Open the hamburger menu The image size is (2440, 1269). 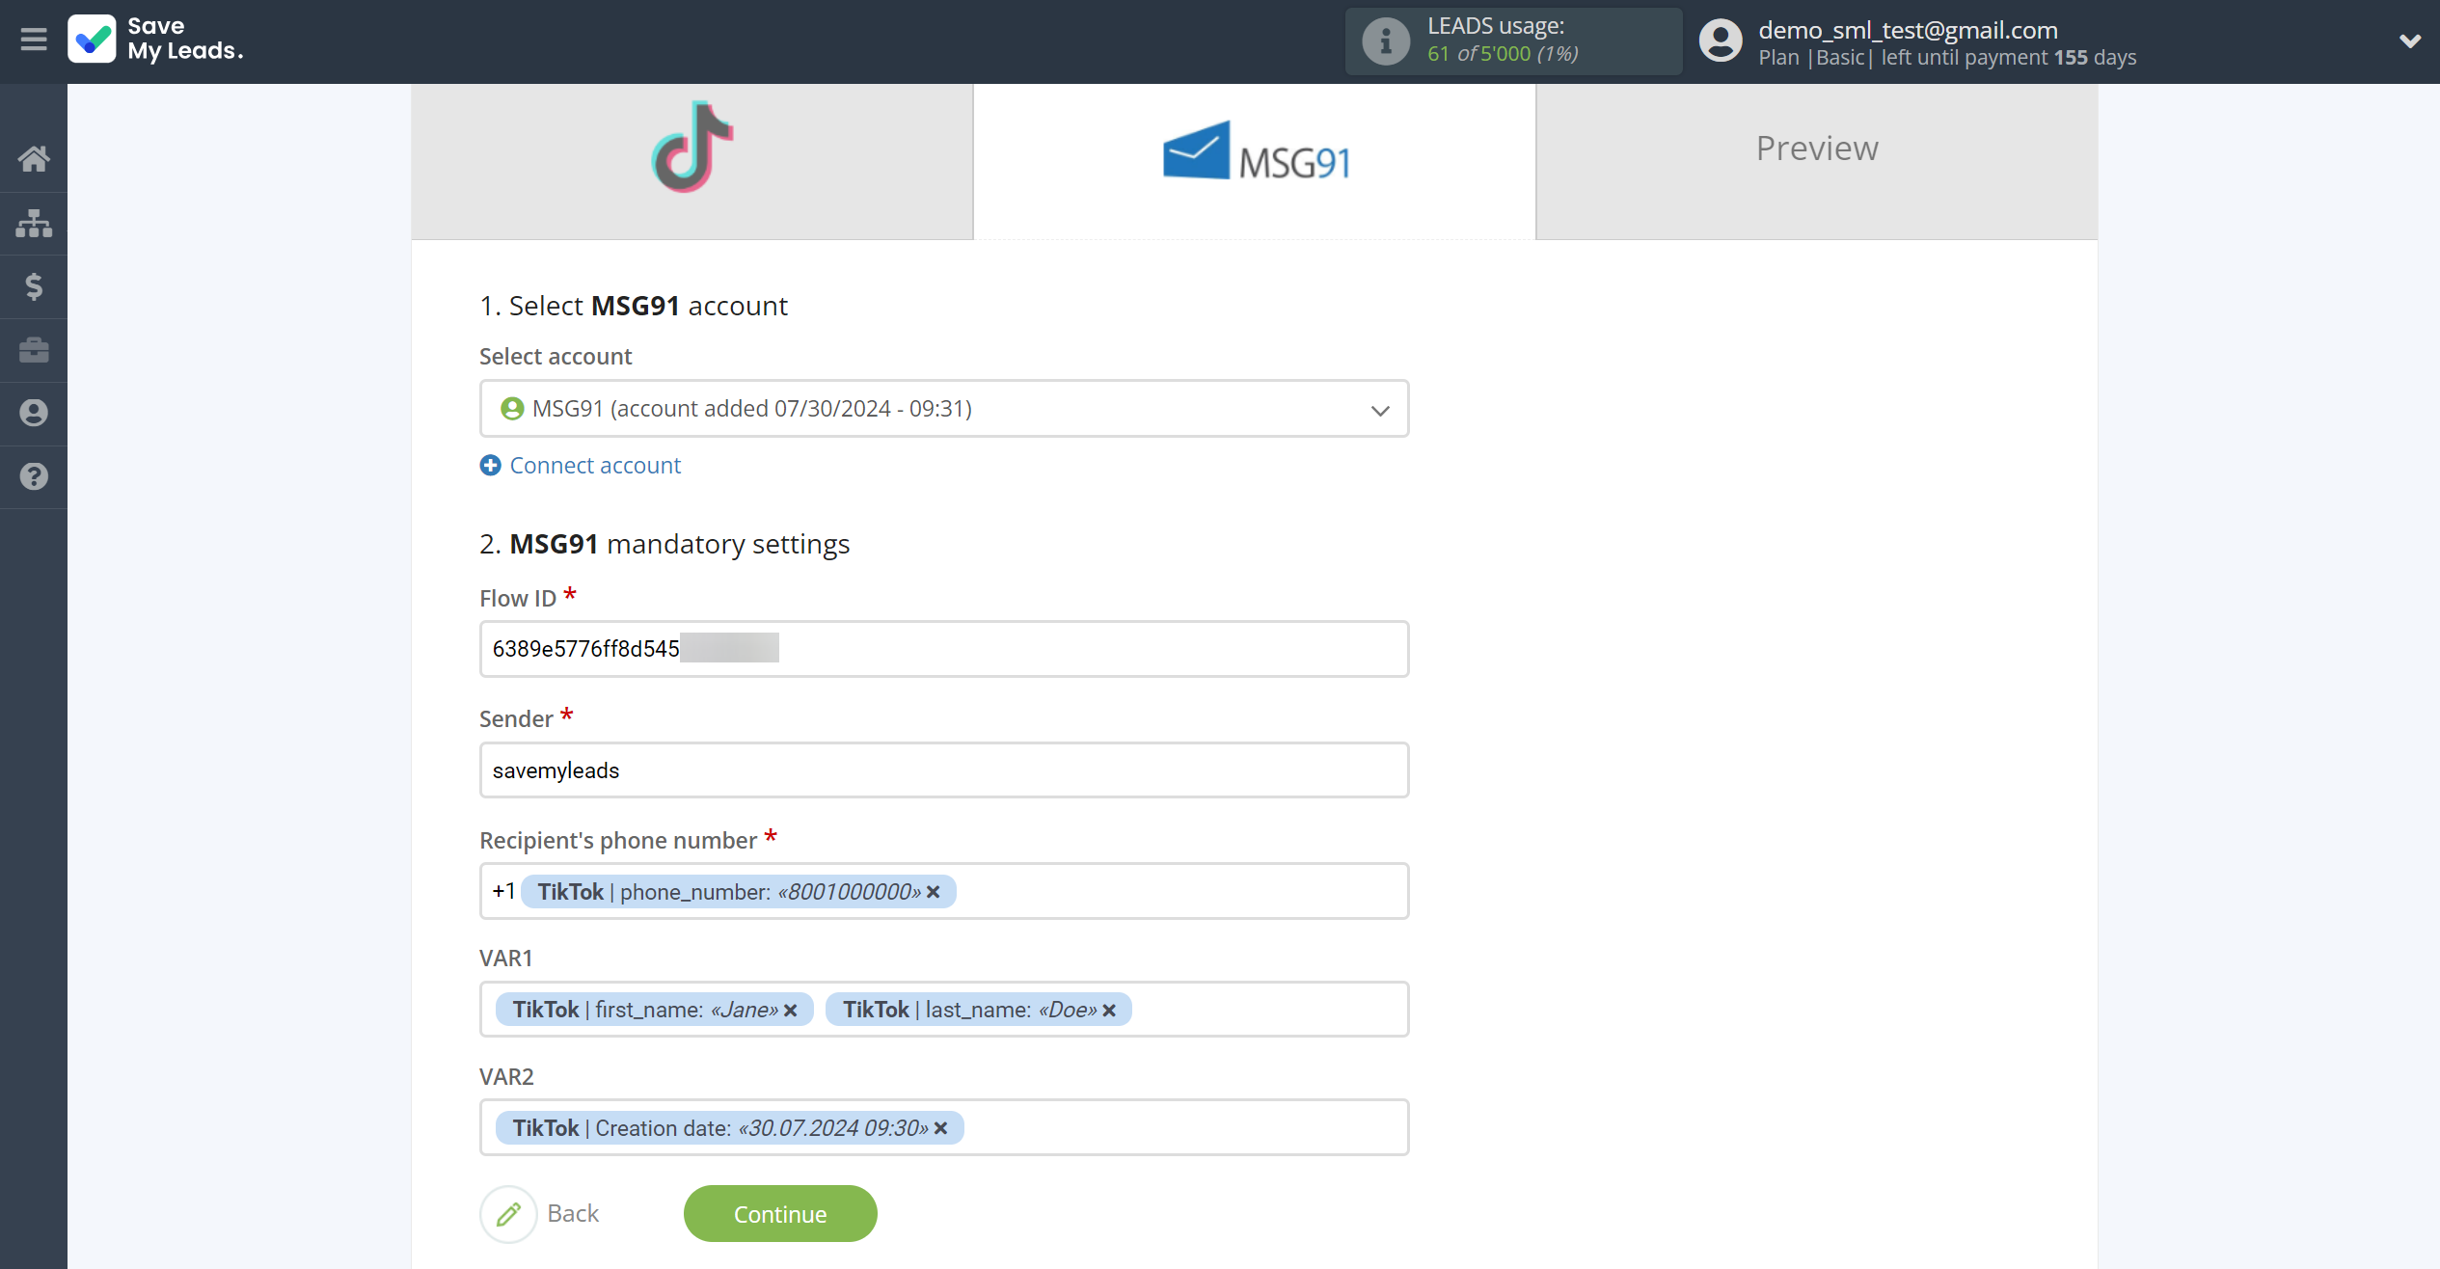coord(34,40)
